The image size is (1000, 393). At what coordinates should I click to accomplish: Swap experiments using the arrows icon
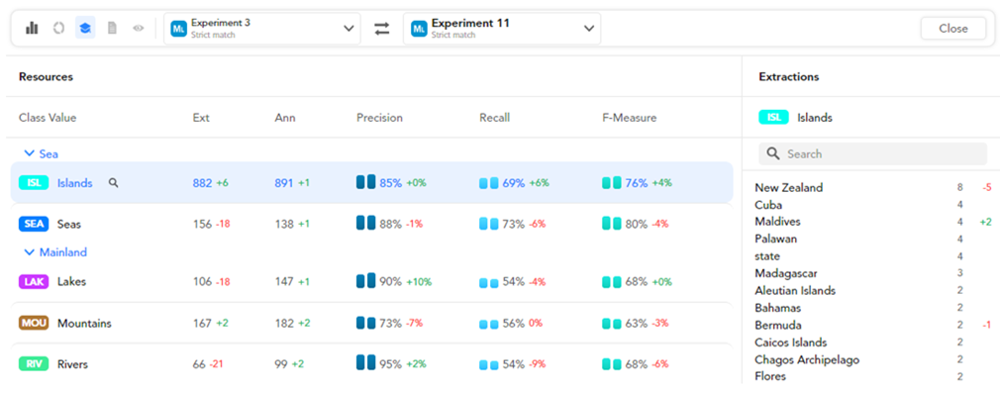pyautogui.click(x=382, y=29)
